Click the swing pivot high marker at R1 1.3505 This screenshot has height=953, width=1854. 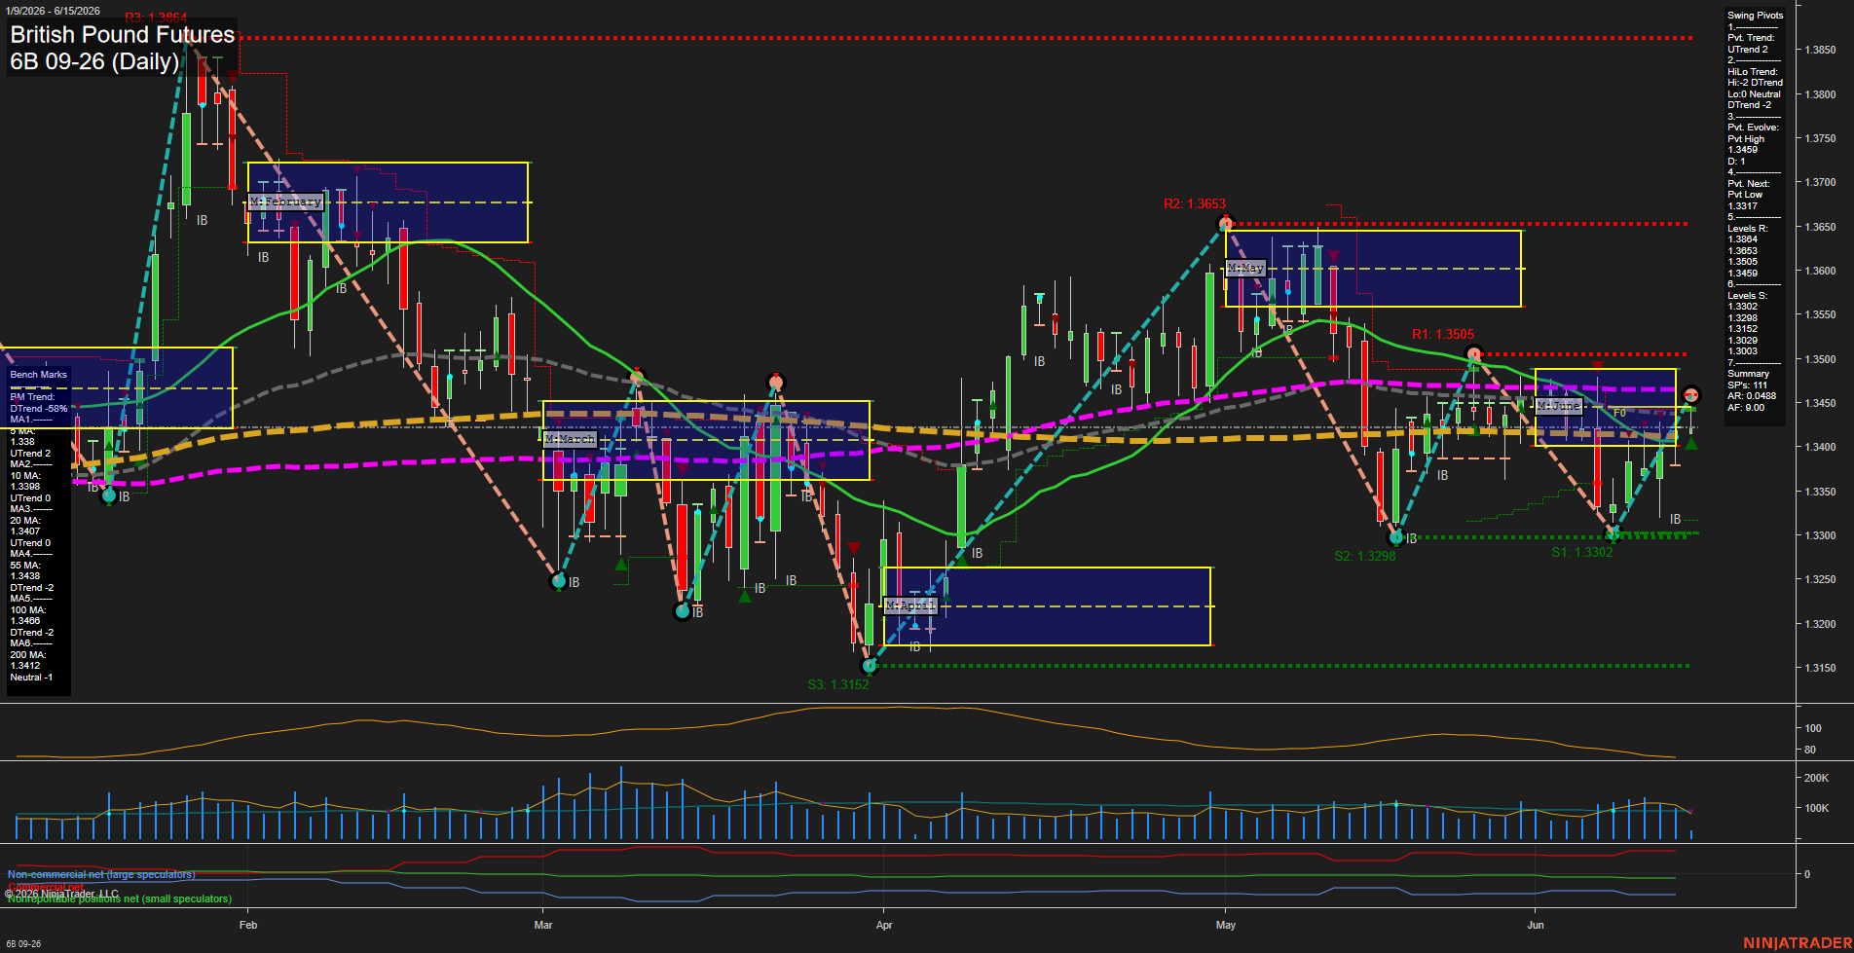tap(1474, 354)
